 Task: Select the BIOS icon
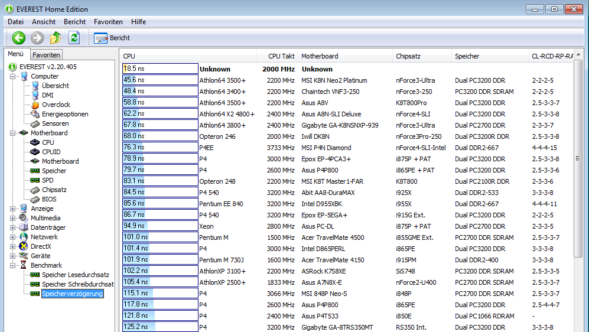pyautogui.click(x=35, y=199)
